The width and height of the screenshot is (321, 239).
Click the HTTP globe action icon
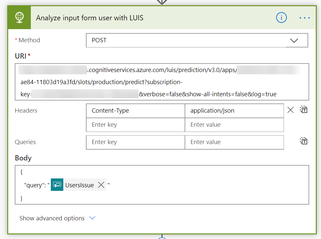(x=19, y=18)
